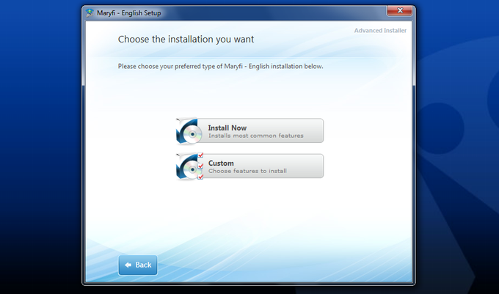Image resolution: width=499 pixels, height=294 pixels.
Task: Click the Advanced Installer text
Action: (x=380, y=31)
